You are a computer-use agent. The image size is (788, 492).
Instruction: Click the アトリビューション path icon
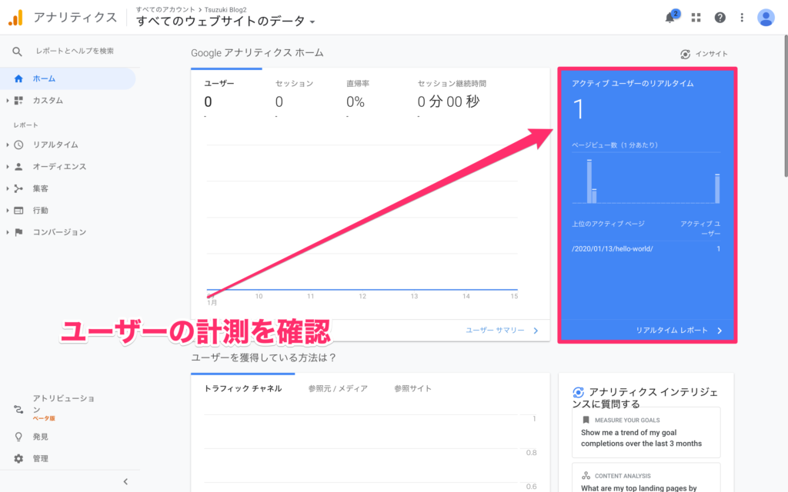click(x=18, y=409)
